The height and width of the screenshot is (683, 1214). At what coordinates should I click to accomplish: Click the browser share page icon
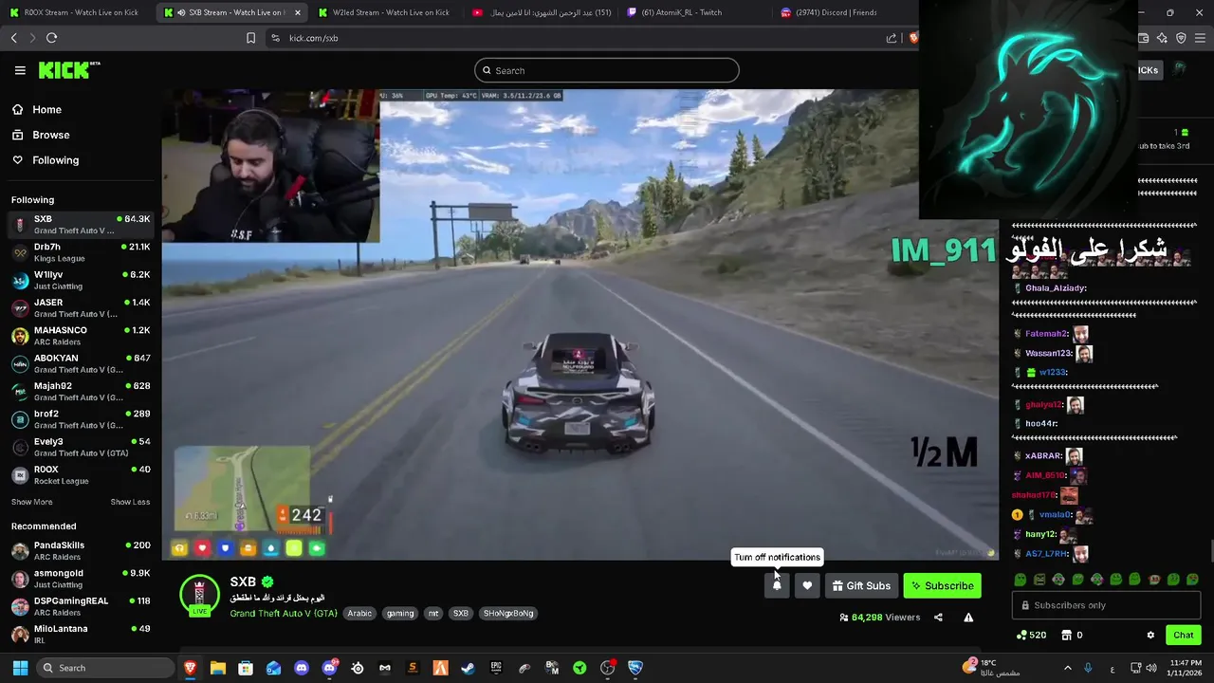[892, 38]
